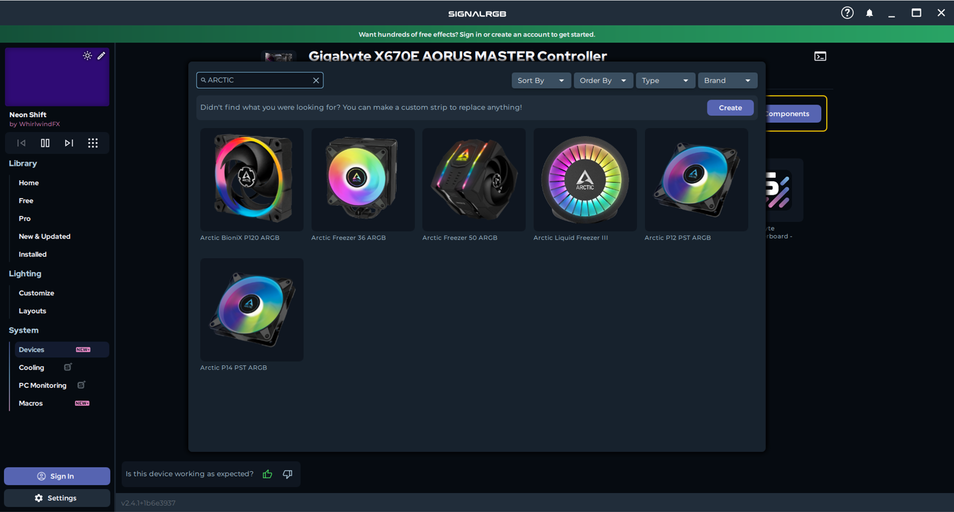Expand the Type filter dropdown

click(665, 80)
